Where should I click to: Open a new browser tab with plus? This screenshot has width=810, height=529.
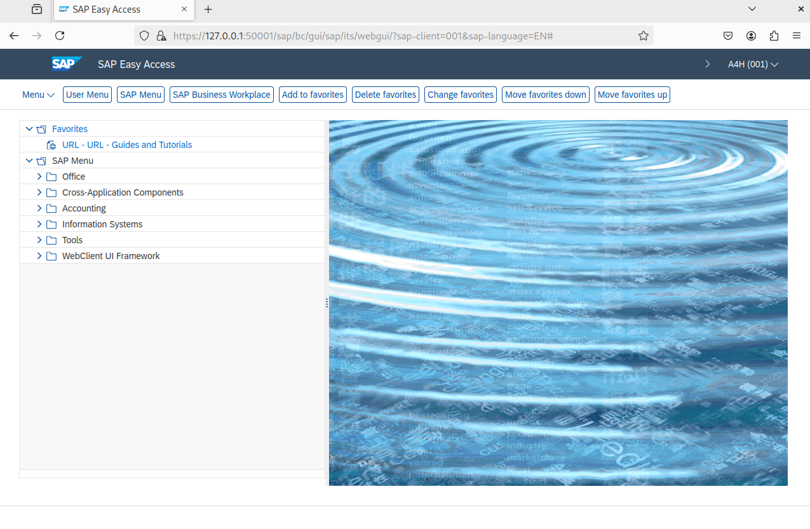click(208, 10)
